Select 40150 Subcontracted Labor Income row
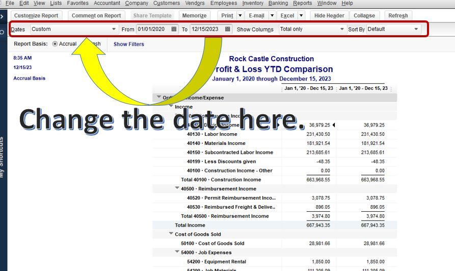Viewport: 455px width, 271px height. pyautogui.click(x=275, y=153)
